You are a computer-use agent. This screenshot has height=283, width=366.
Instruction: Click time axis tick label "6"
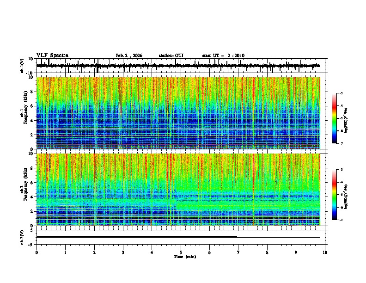click(x=209, y=252)
